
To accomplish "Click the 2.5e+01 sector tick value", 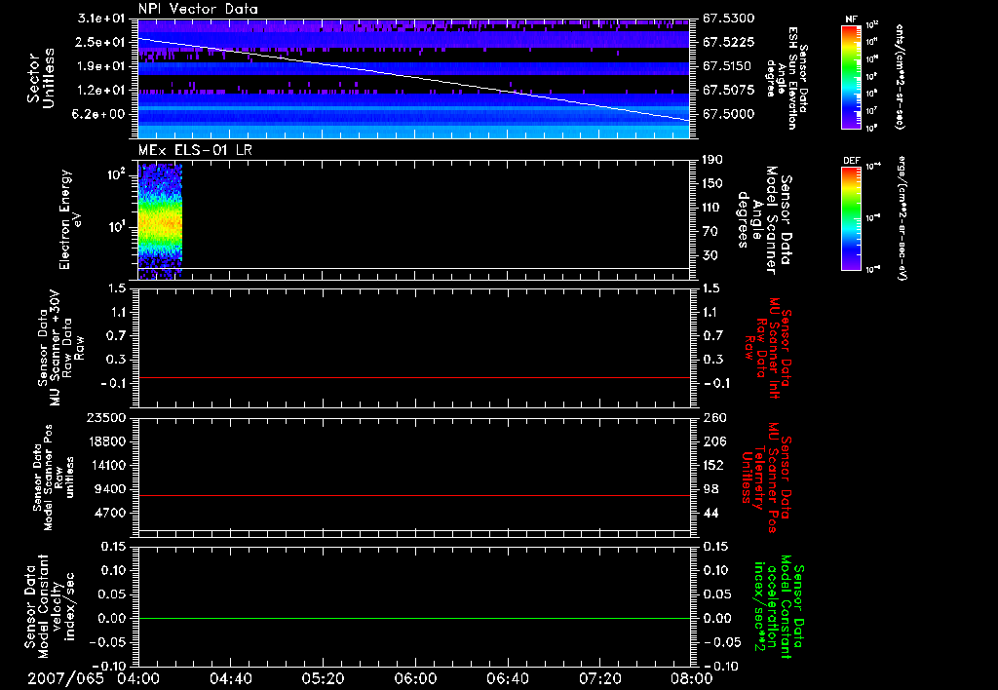I will [x=101, y=42].
